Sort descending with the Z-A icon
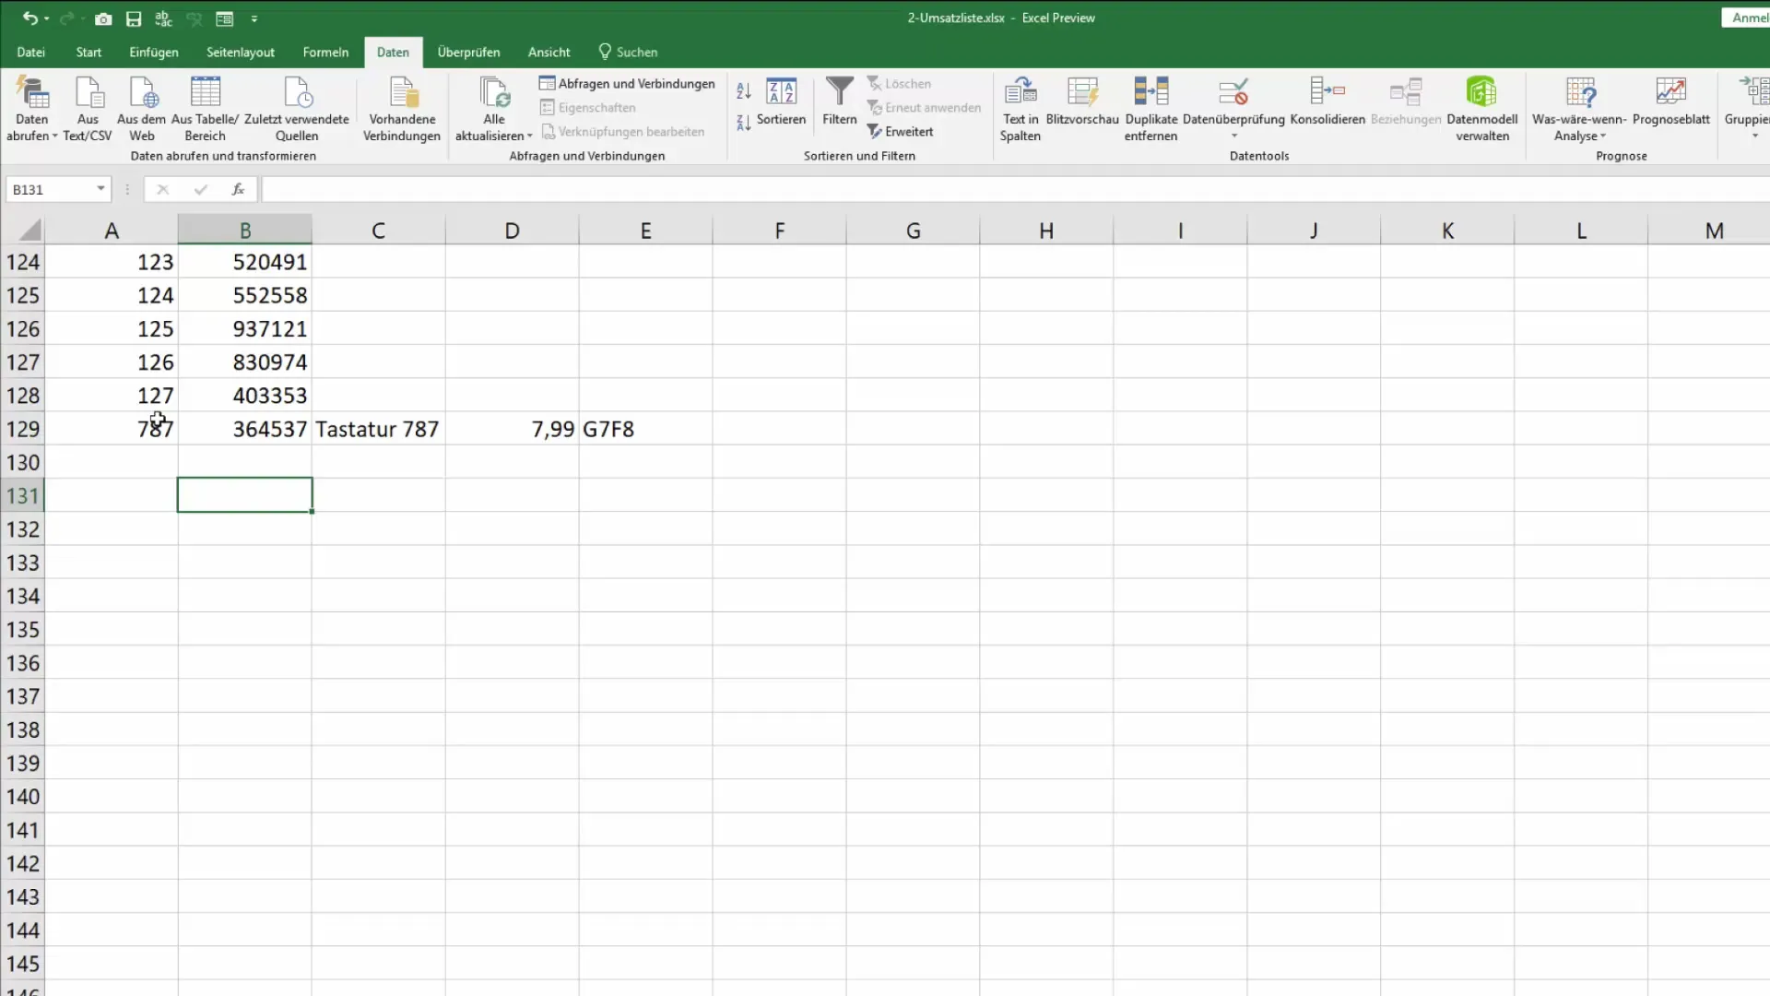 (x=744, y=122)
